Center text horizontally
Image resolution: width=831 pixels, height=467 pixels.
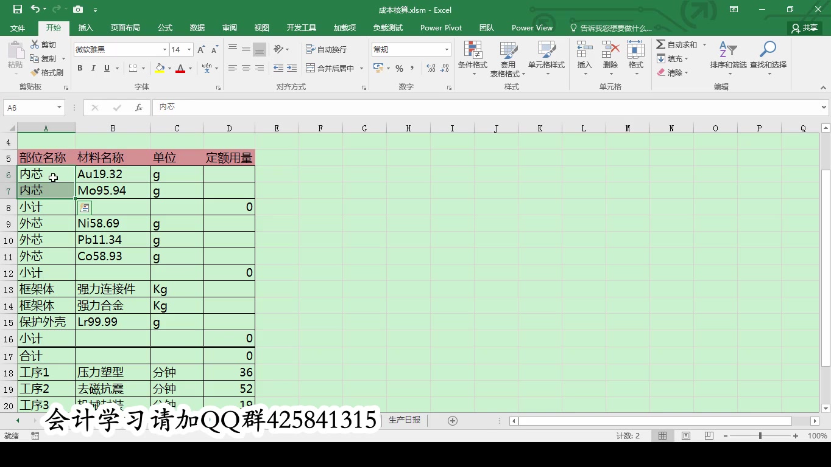246,68
